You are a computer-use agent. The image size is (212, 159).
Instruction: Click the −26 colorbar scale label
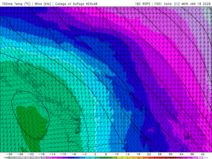20,154
